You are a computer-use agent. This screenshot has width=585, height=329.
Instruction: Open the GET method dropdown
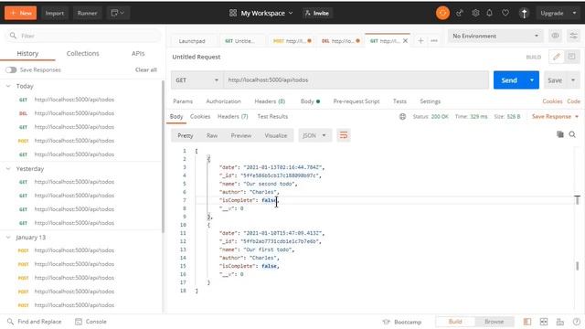coord(197,80)
